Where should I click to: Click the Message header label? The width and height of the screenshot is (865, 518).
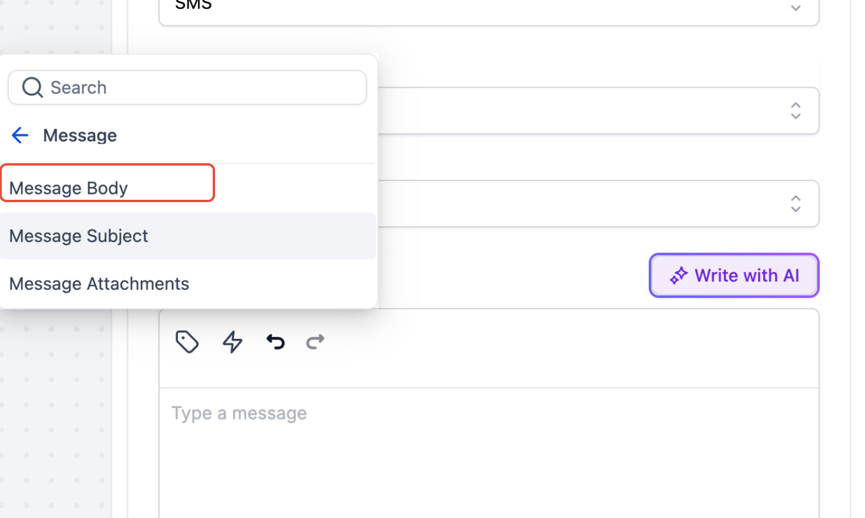click(80, 136)
